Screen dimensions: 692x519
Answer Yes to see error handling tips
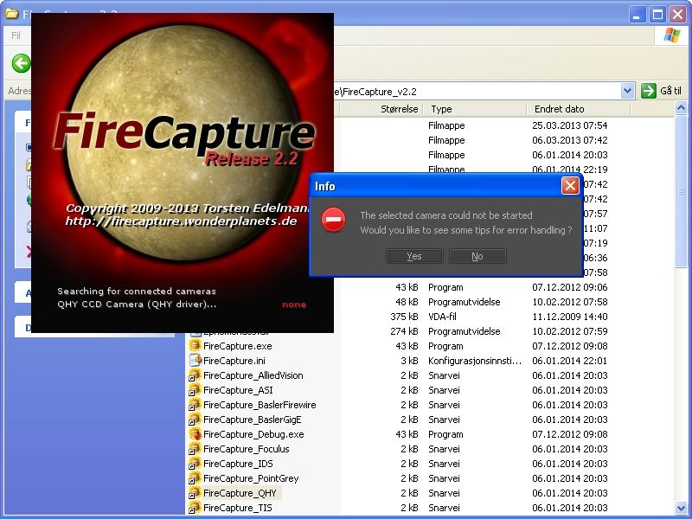pos(414,256)
